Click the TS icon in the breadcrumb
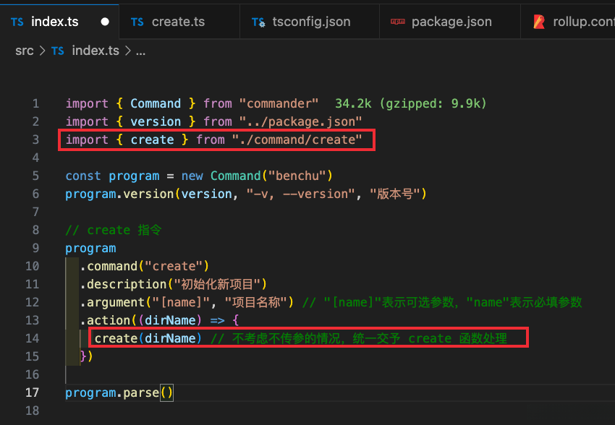 point(58,51)
